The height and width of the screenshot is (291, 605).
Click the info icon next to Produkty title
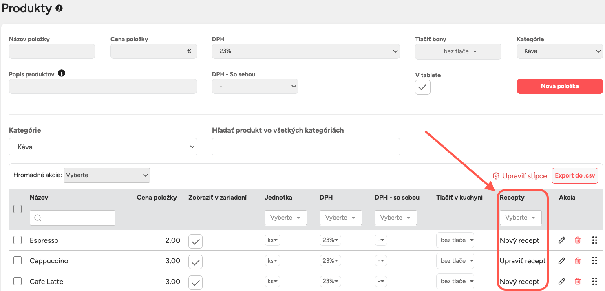[59, 8]
